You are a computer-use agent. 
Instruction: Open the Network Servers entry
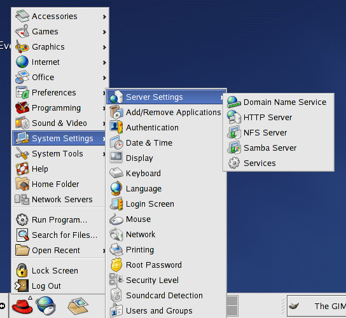[x=59, y=199]
